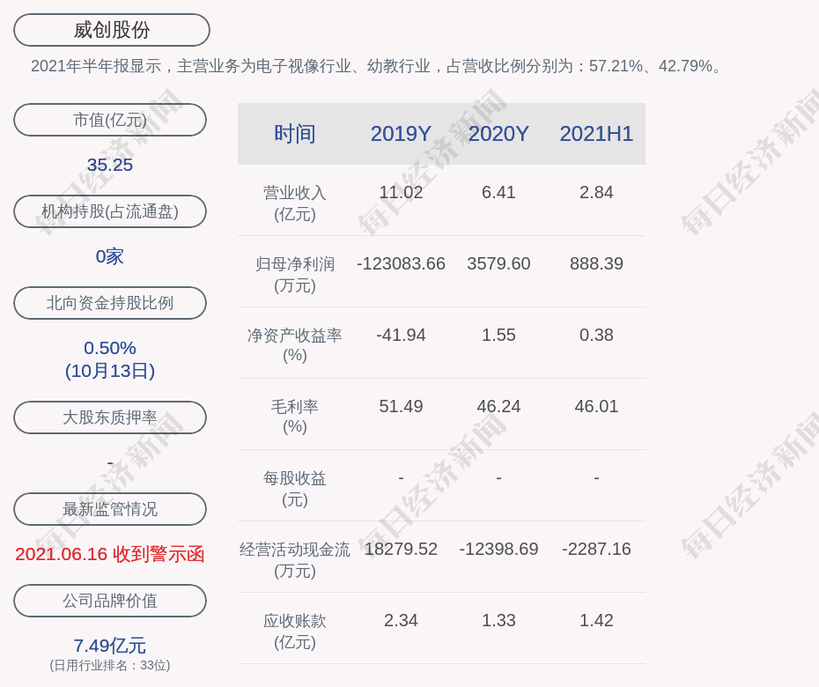Click the 公司品牌价值 pill

pos(110,601)
